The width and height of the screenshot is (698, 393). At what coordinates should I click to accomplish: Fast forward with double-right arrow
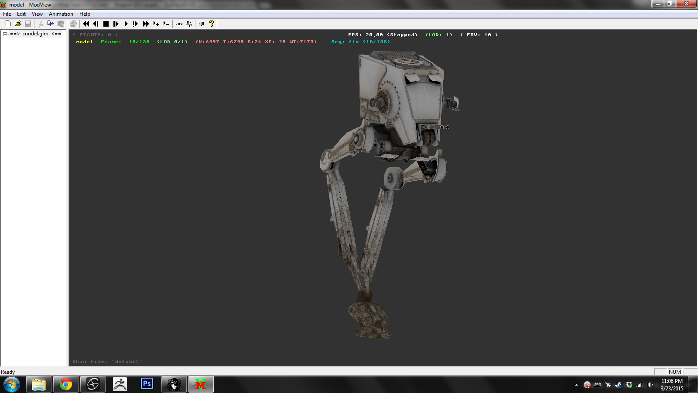pos(146,24)
